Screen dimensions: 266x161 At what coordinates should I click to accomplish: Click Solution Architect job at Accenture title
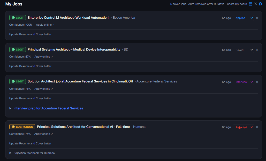coord(80,81)
